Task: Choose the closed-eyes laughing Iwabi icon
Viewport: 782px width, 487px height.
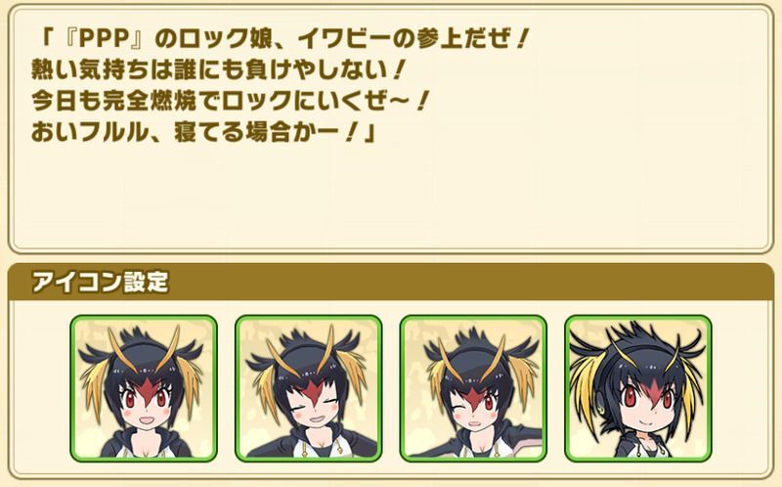Action: [x=309, y=388]
